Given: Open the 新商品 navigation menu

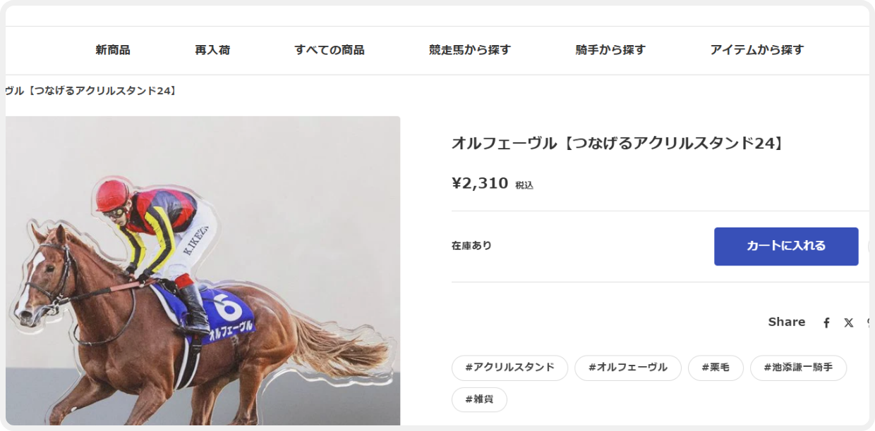Looking at the screenshot, I should click(113, 50).
